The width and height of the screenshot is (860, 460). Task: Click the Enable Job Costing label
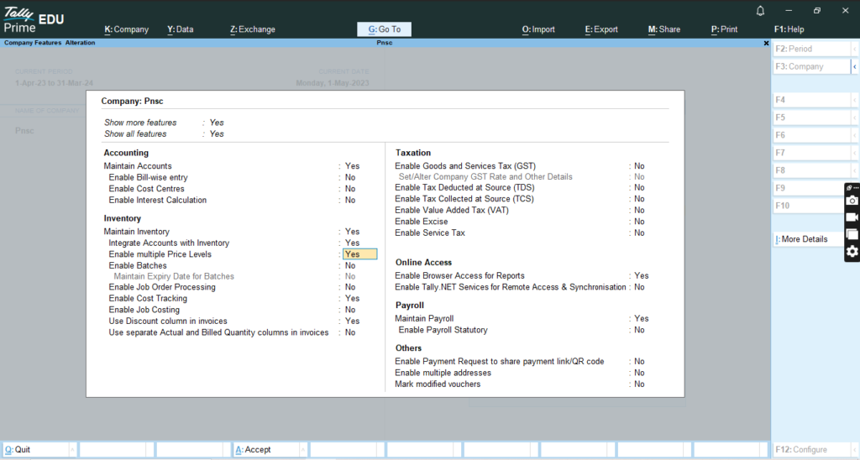tap(144, 310)
